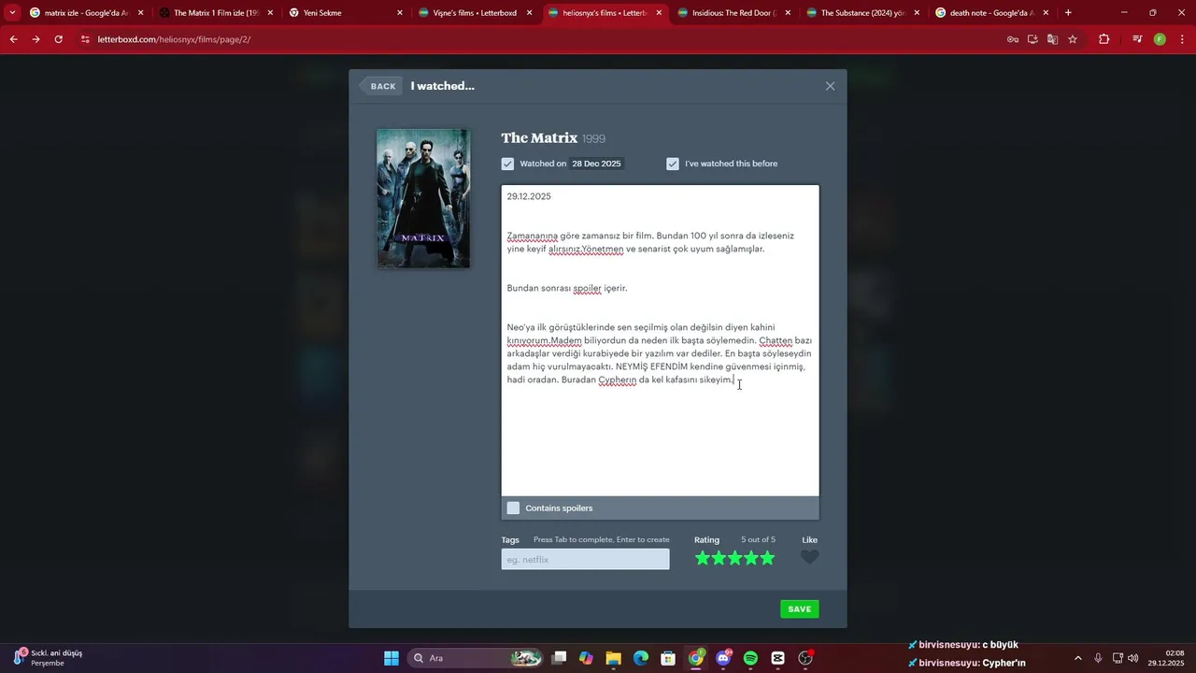Set rating to two stars
Screen dimensions: 1196x673
point(719,558)
